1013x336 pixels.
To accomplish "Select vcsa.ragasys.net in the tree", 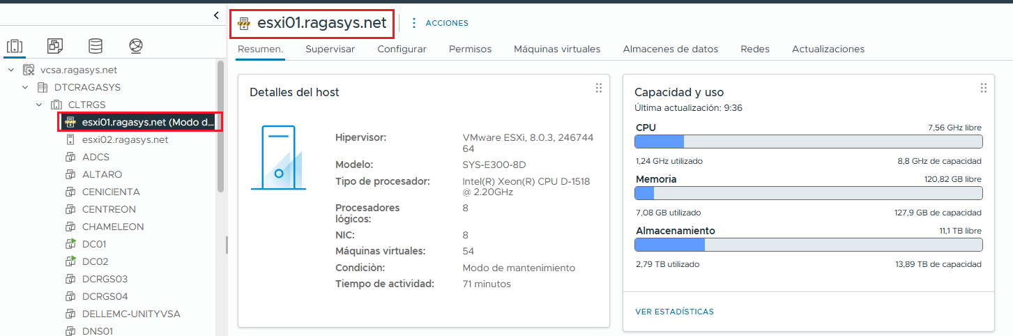I will coord(79,70).
